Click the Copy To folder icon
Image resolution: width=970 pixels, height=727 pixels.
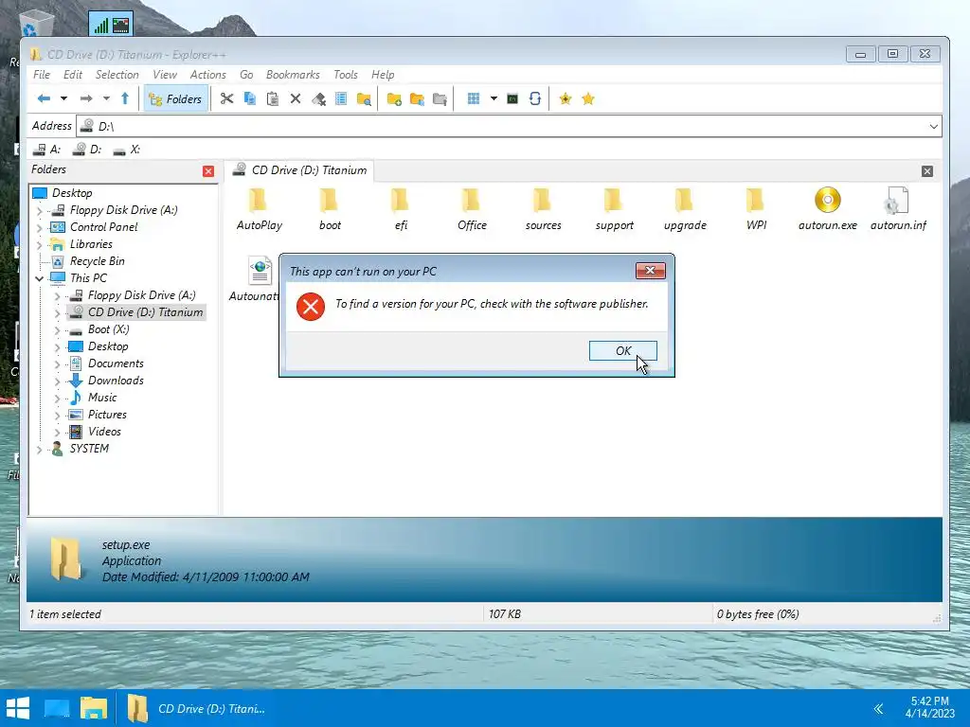pyautogui.click(x=417, y=98)
